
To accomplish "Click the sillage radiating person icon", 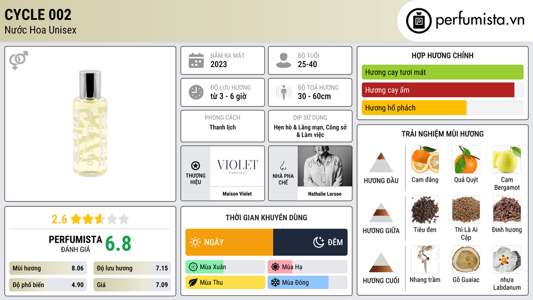I will pos(284,92).
